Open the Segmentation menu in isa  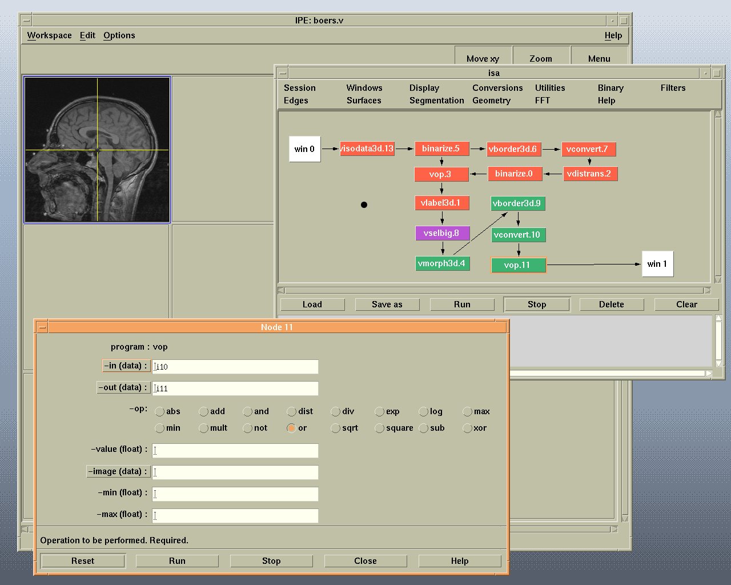436,101
